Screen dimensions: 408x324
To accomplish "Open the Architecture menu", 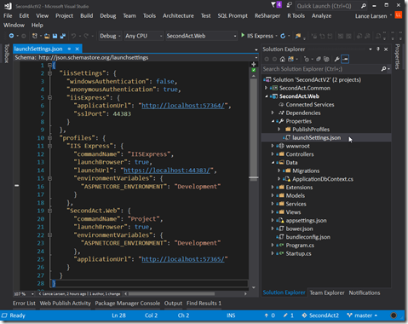I will pos(178,15).
